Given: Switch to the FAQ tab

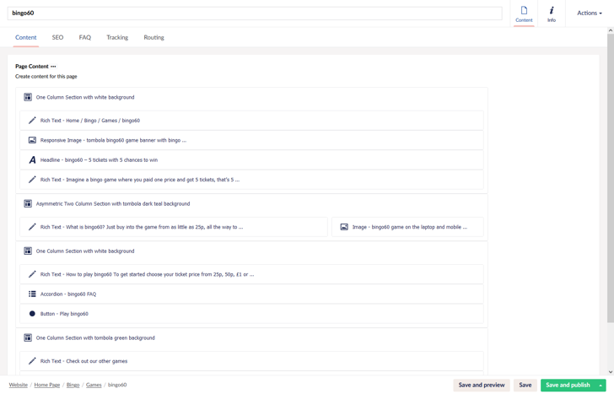Looking at the screenshot, I should point(85,38).
